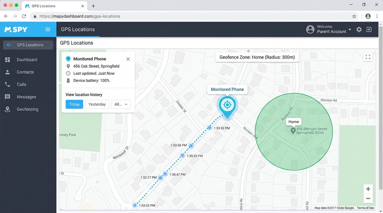Click the Monitored Phone device icon in card
The image size is (383, 213).
pos(68,59)
